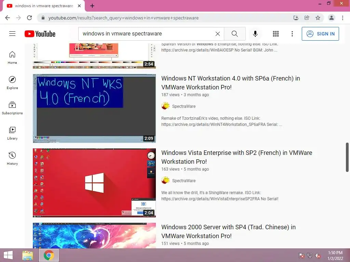Open the YouTube apps grid icon
The height and width of the screenshot is (262, 350).
point(276,34)
